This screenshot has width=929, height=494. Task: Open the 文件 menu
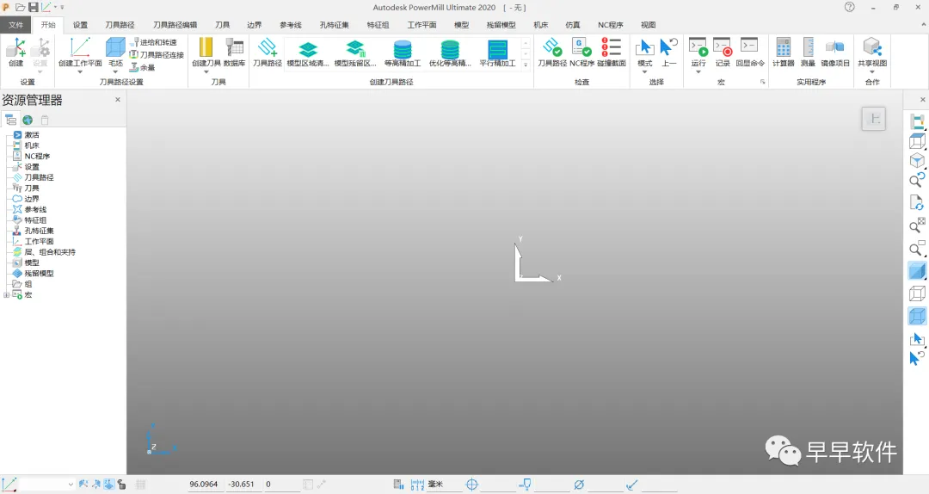16,25
